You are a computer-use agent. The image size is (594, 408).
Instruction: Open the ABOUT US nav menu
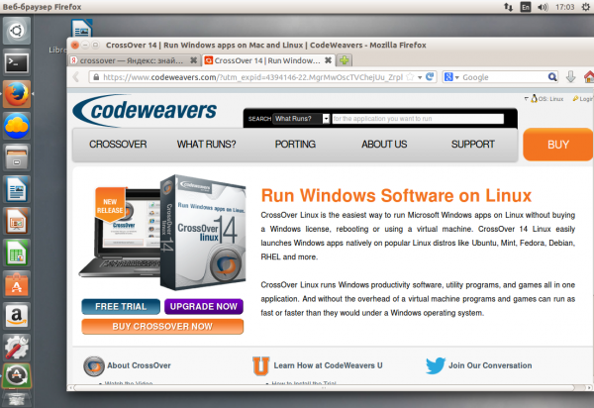click(x=384, y=145)
